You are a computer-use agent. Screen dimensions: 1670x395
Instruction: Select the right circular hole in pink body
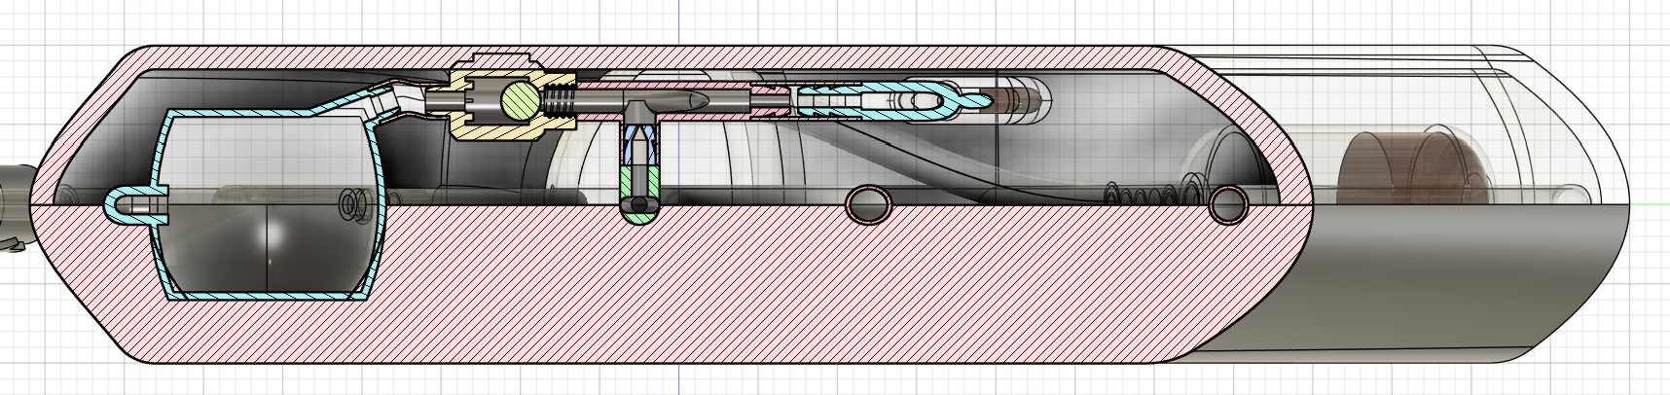pyautogui.click(x=1229, y=204)
